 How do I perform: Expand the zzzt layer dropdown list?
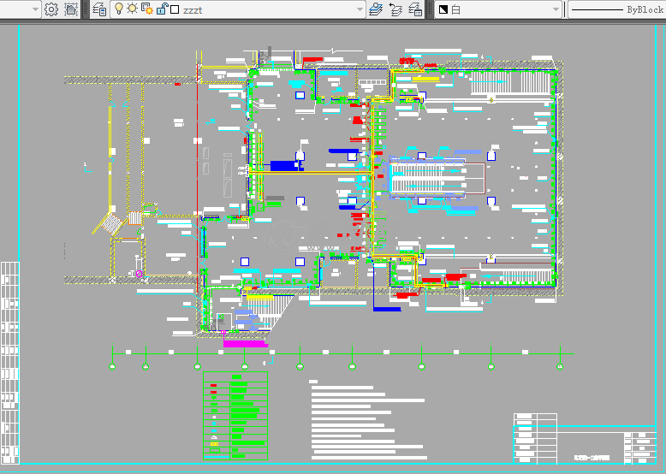pos(359,9)
